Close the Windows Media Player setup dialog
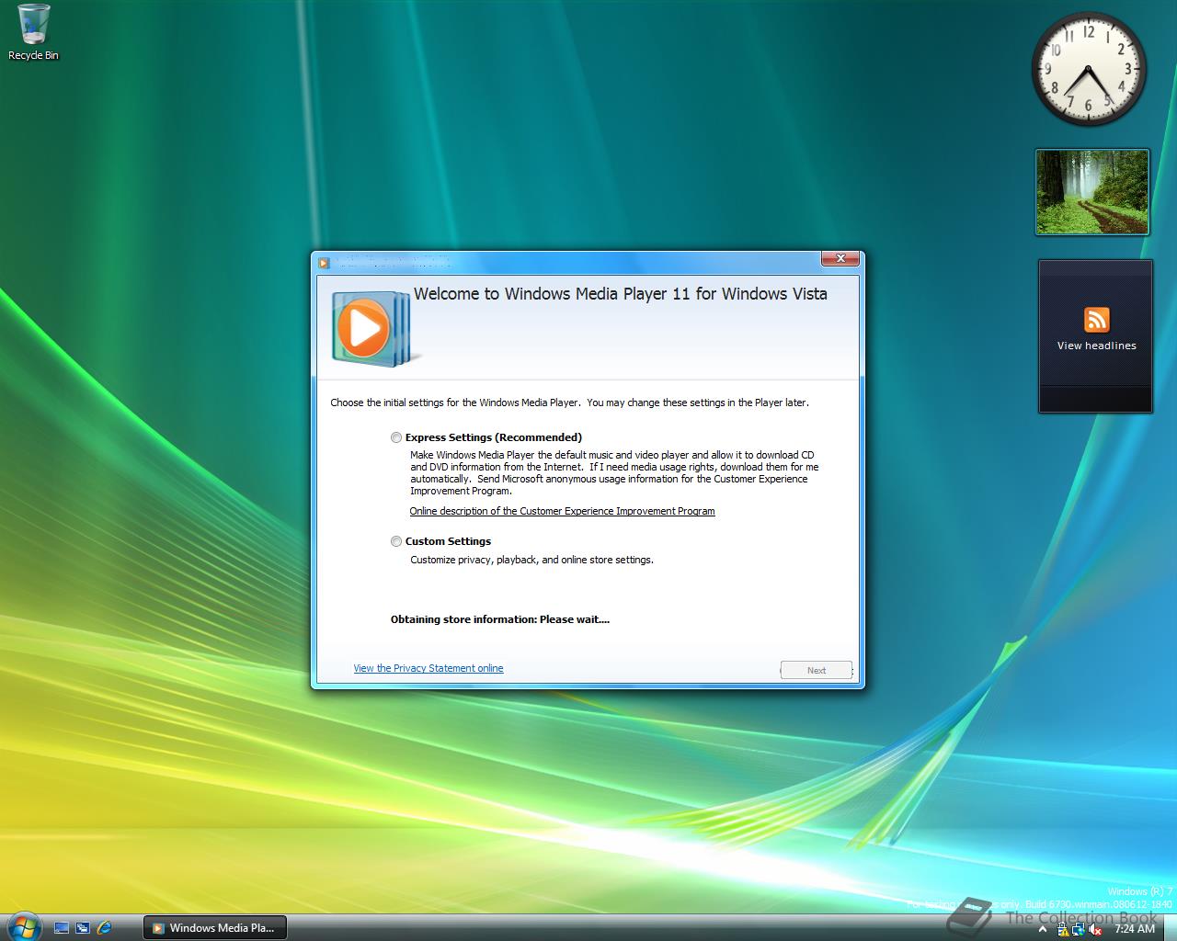The image size is (1177, 941). coord(840,258)
